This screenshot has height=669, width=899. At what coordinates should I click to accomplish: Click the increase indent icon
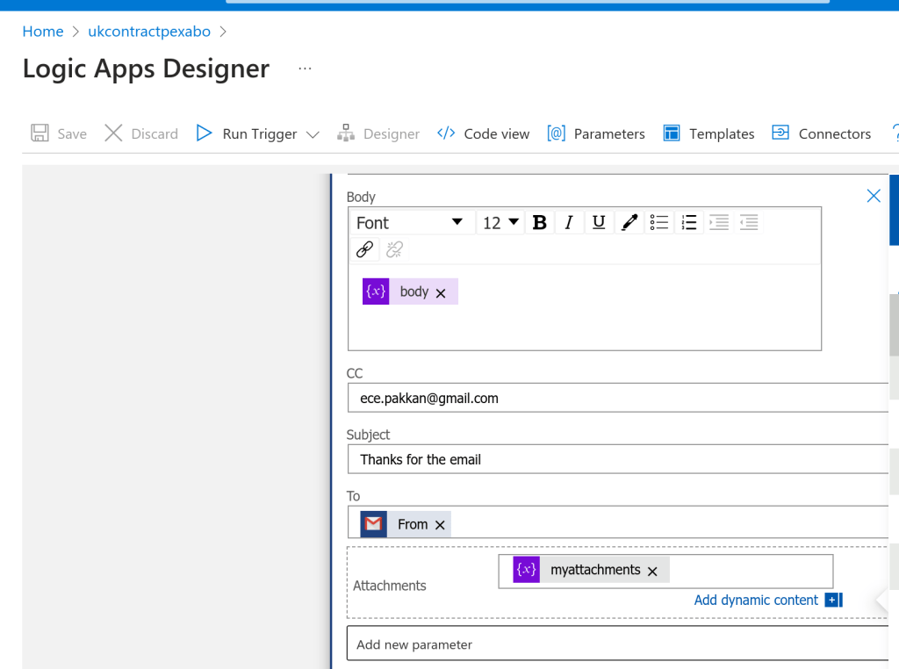[719, 222]
